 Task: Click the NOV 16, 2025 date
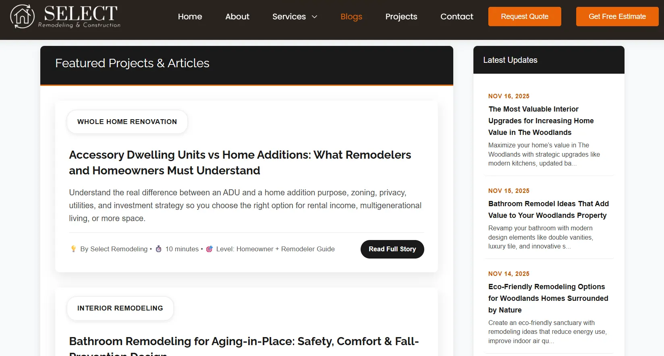(x=509, y=96)
